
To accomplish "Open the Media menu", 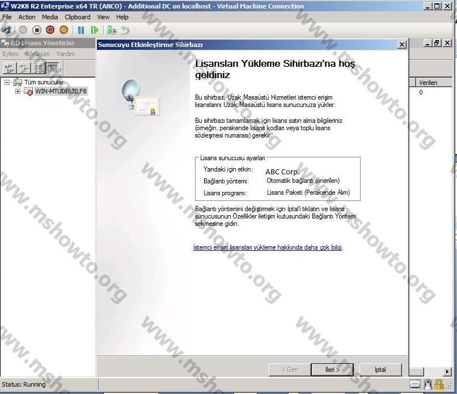I will [x=50, y=17].
